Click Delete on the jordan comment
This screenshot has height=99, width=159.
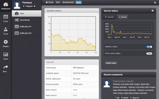point(125,98)
